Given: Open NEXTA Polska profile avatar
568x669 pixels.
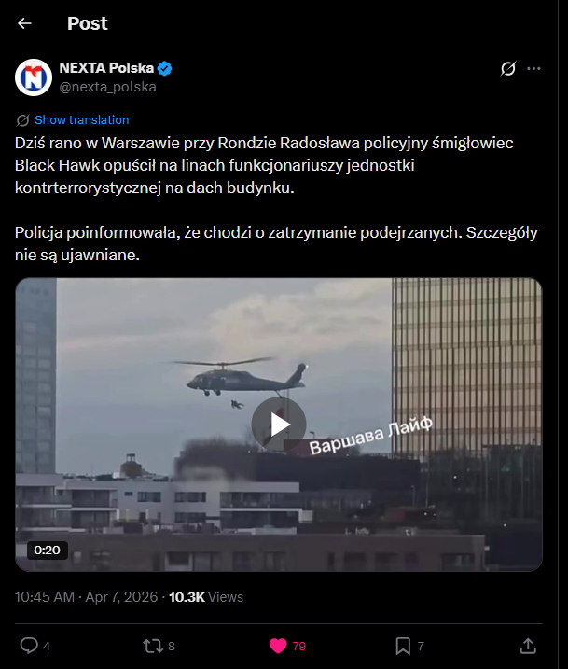Looking at the screenshot, I should coord(34,77).
